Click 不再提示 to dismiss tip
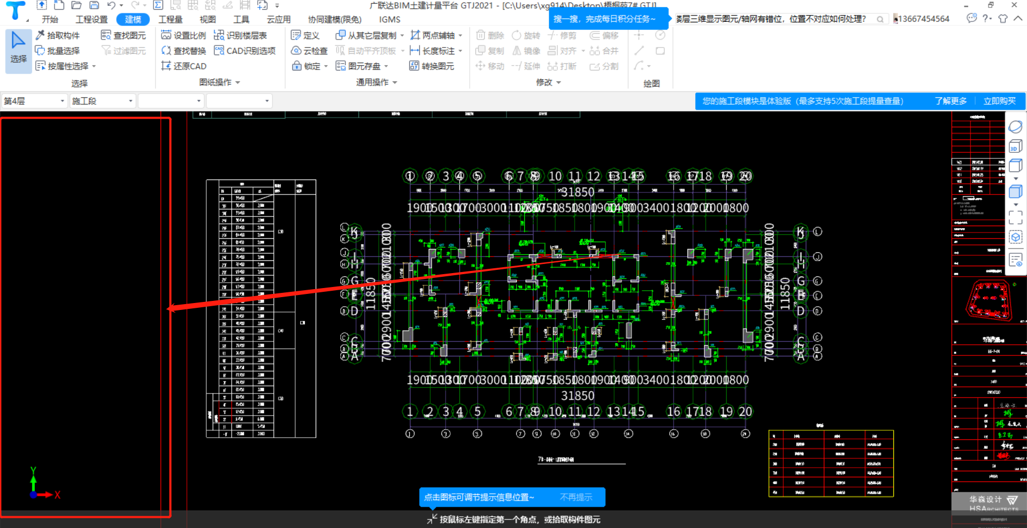This screenshot has width=1027, height=528. click(576, 497)
